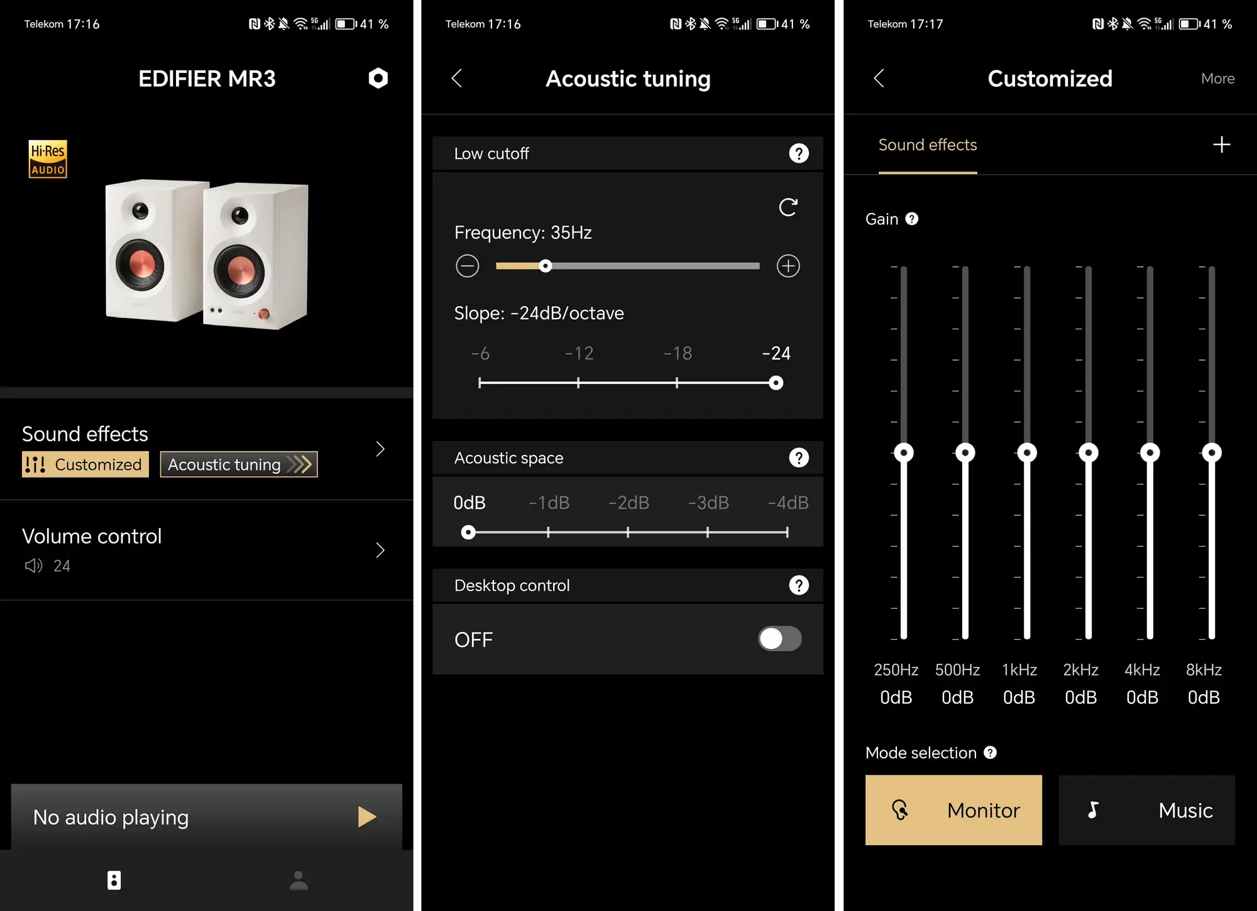Tap Bluetooth icon in left screen status bar

tap(269, 24)
